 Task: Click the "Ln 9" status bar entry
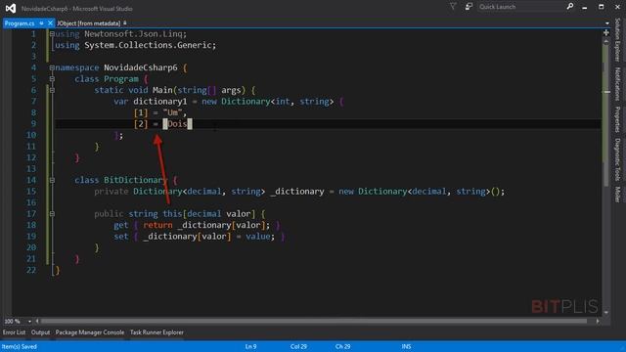click(250, 346)
